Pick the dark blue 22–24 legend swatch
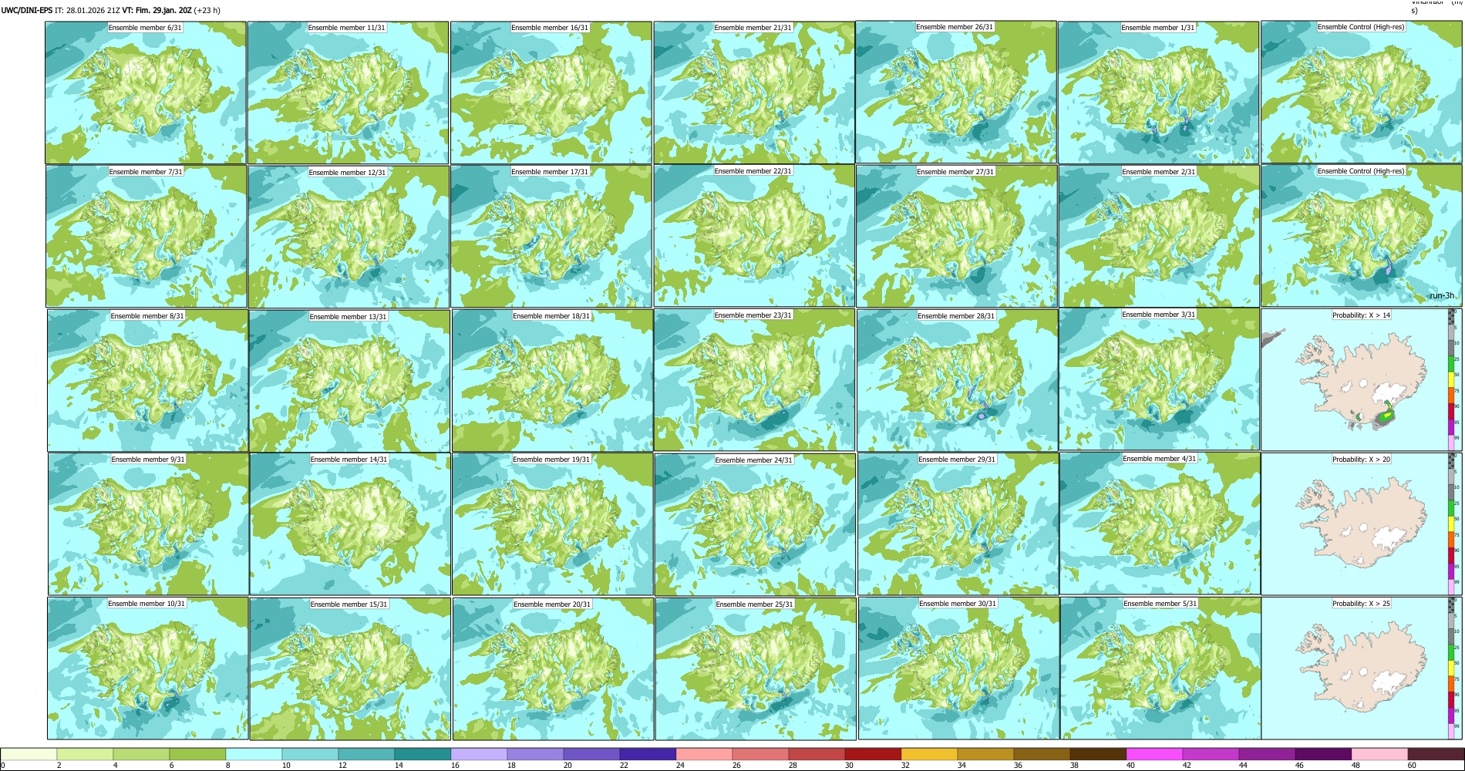The image size is (1465, 771). click(x=648, y=754)
